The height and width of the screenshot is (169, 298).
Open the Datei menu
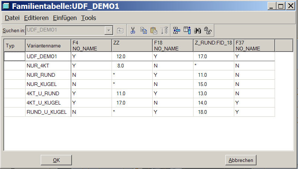tap(12, 18)
